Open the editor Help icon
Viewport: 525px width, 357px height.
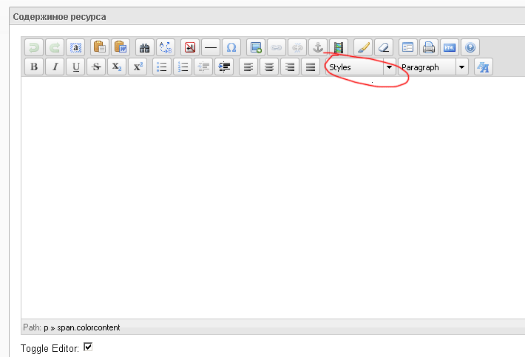point(470,47)
